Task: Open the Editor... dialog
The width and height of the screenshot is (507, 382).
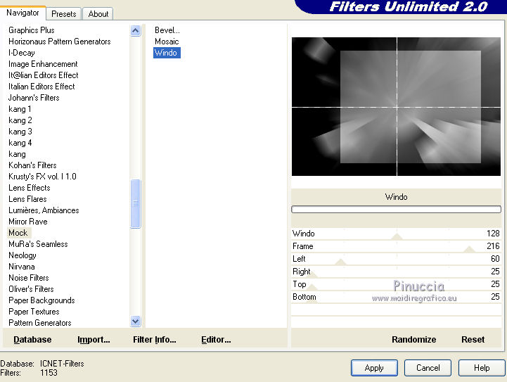Action: (x=216, y=340)
